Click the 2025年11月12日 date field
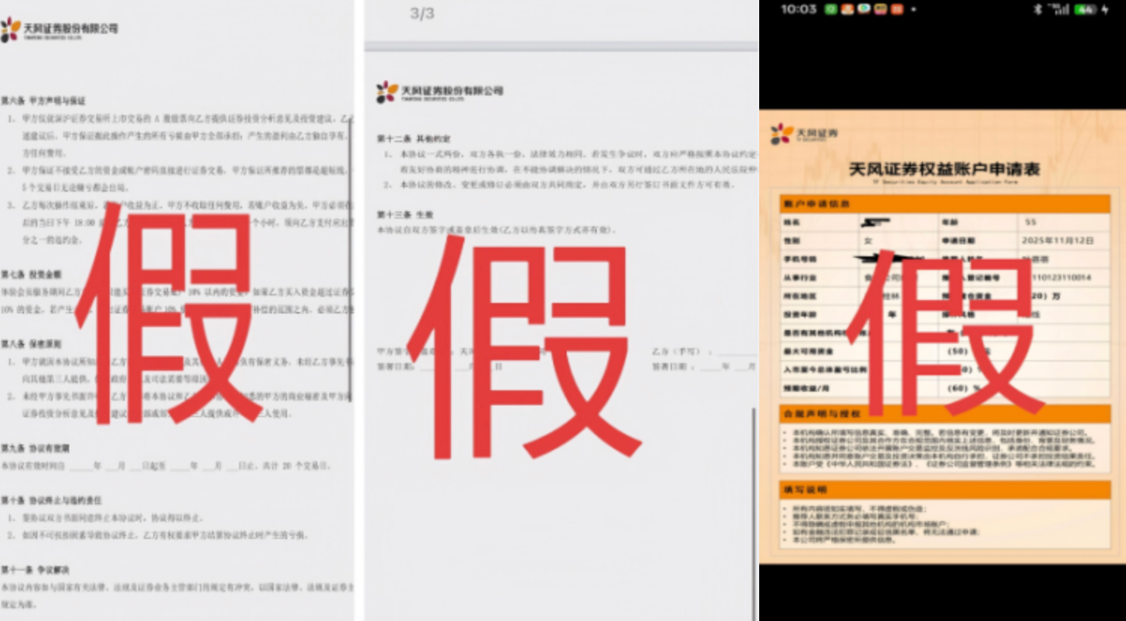Viewport: 1126px width, 621px height. click(x=1057, y=241)
